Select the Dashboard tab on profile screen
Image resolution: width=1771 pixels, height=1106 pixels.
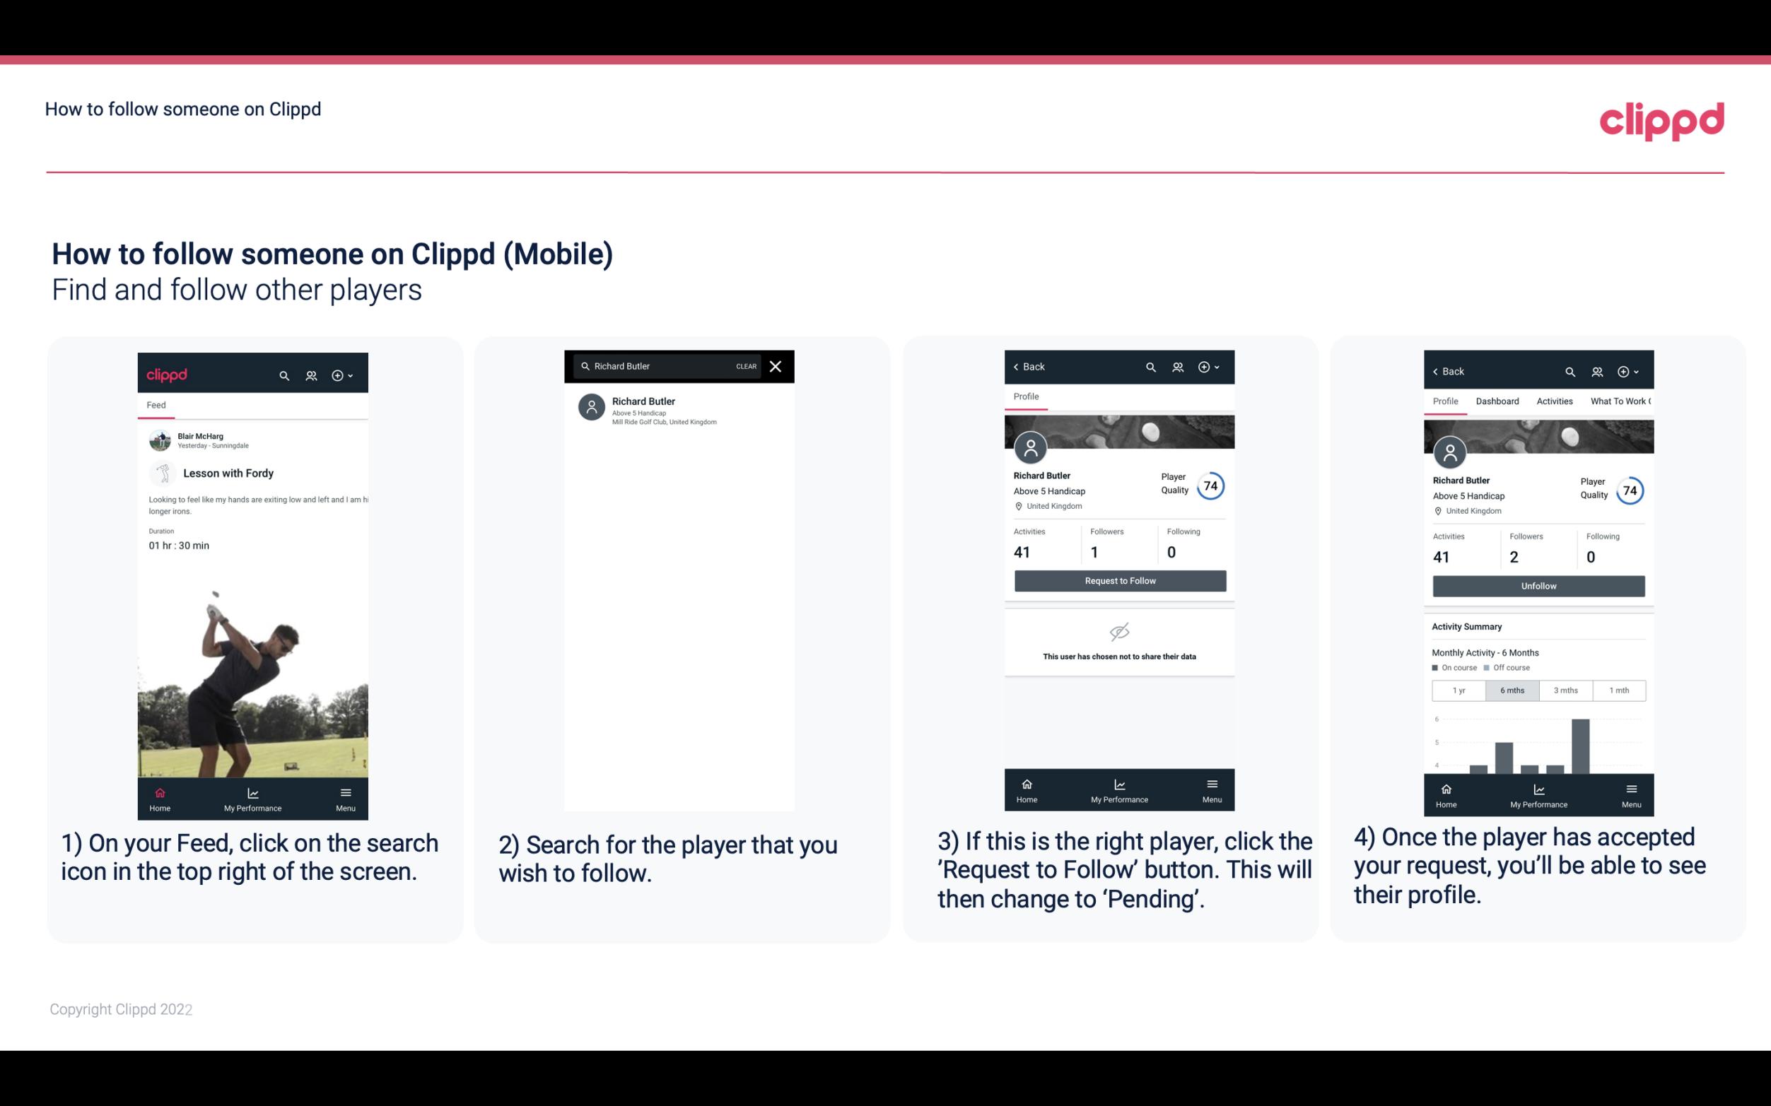1498,401
